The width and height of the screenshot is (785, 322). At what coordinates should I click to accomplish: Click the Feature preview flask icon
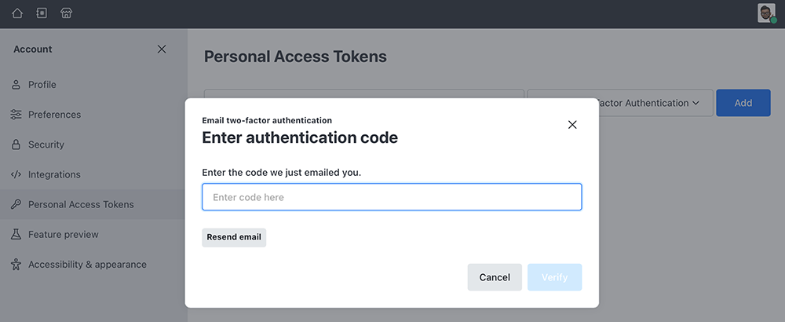[x=16, y=234]
